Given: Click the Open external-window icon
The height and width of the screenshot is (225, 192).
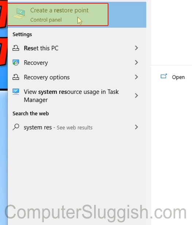Looking at the screenshot, I should [x=164, y=76].
